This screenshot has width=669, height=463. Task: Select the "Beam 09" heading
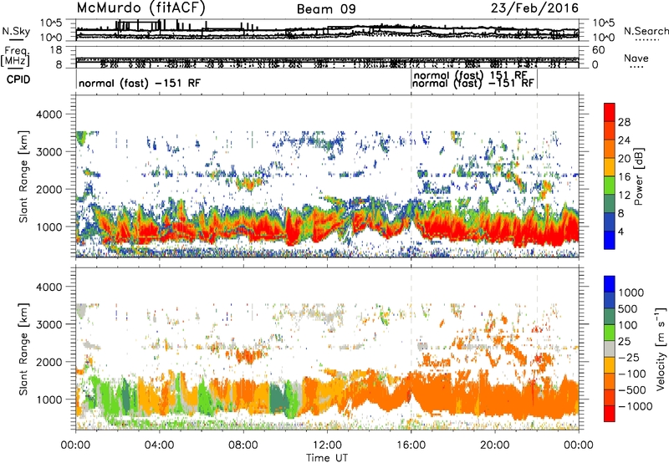[326, 9]
